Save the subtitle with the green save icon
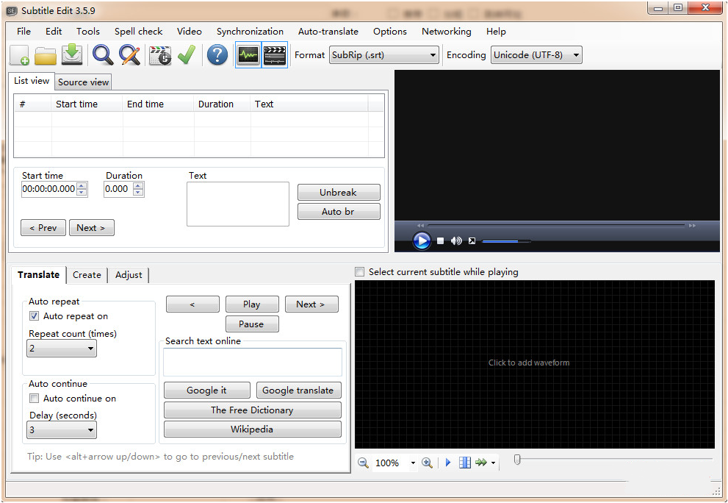This screenshot has height=503, width=728. coord(71,54)
